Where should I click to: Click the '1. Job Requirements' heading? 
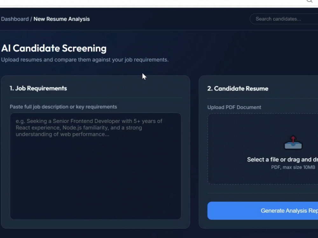point(38,89)
